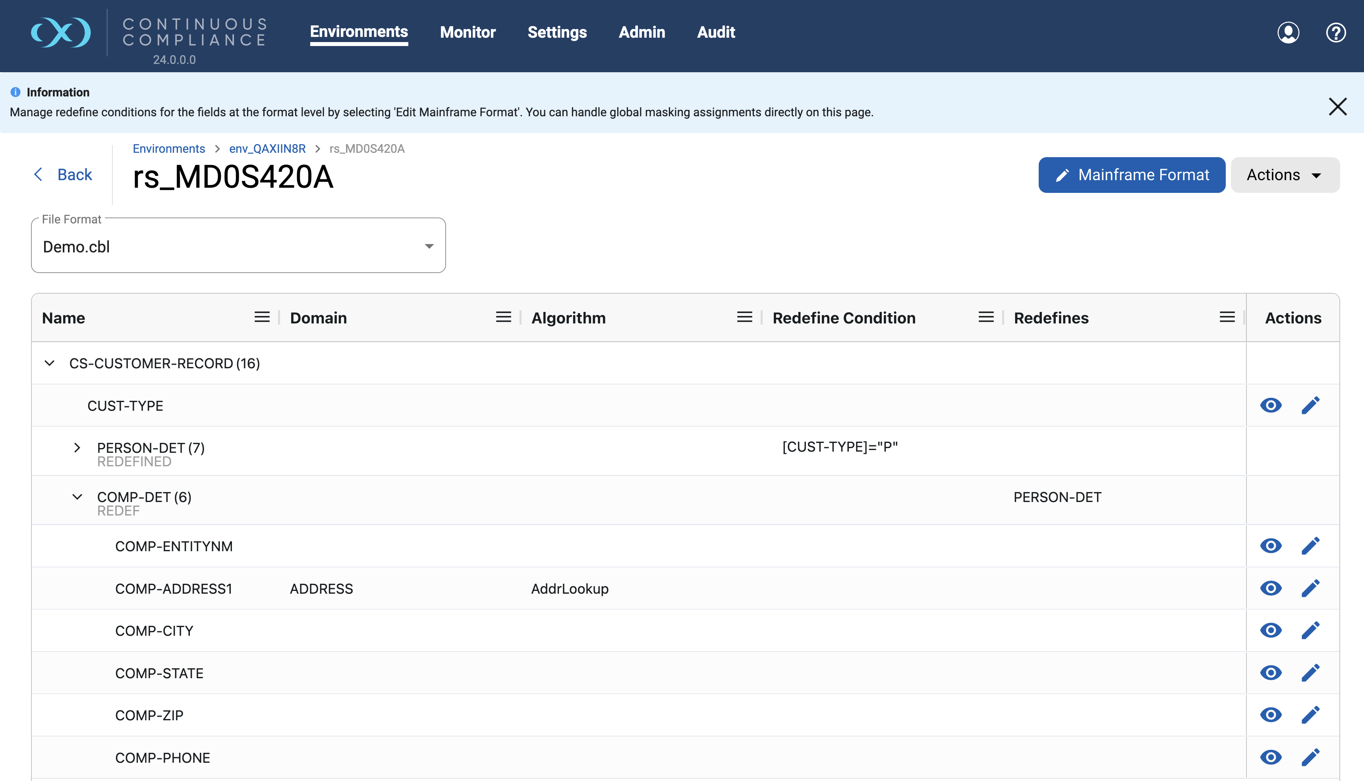This screenshot has width=1364, height=781.
Task: Click the Continuous Compliance logo
Action: pos(61,32)
